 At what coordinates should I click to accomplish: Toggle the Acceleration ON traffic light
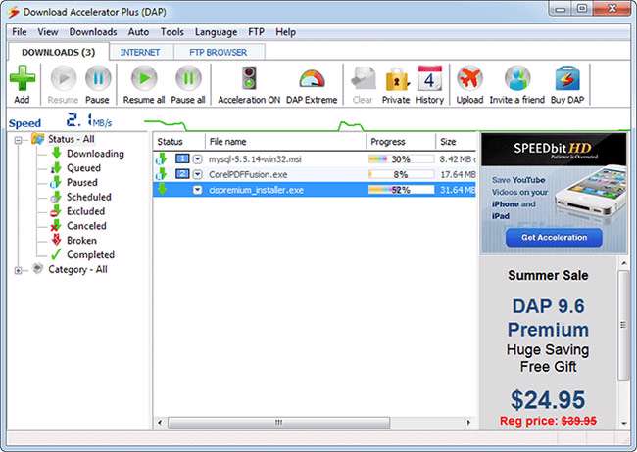point(249,78)
